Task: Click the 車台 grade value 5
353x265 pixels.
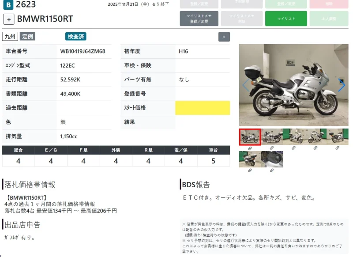Action: 214,161
